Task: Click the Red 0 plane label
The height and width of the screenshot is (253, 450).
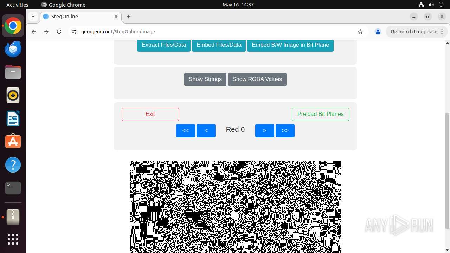Action: click(235, 130)
